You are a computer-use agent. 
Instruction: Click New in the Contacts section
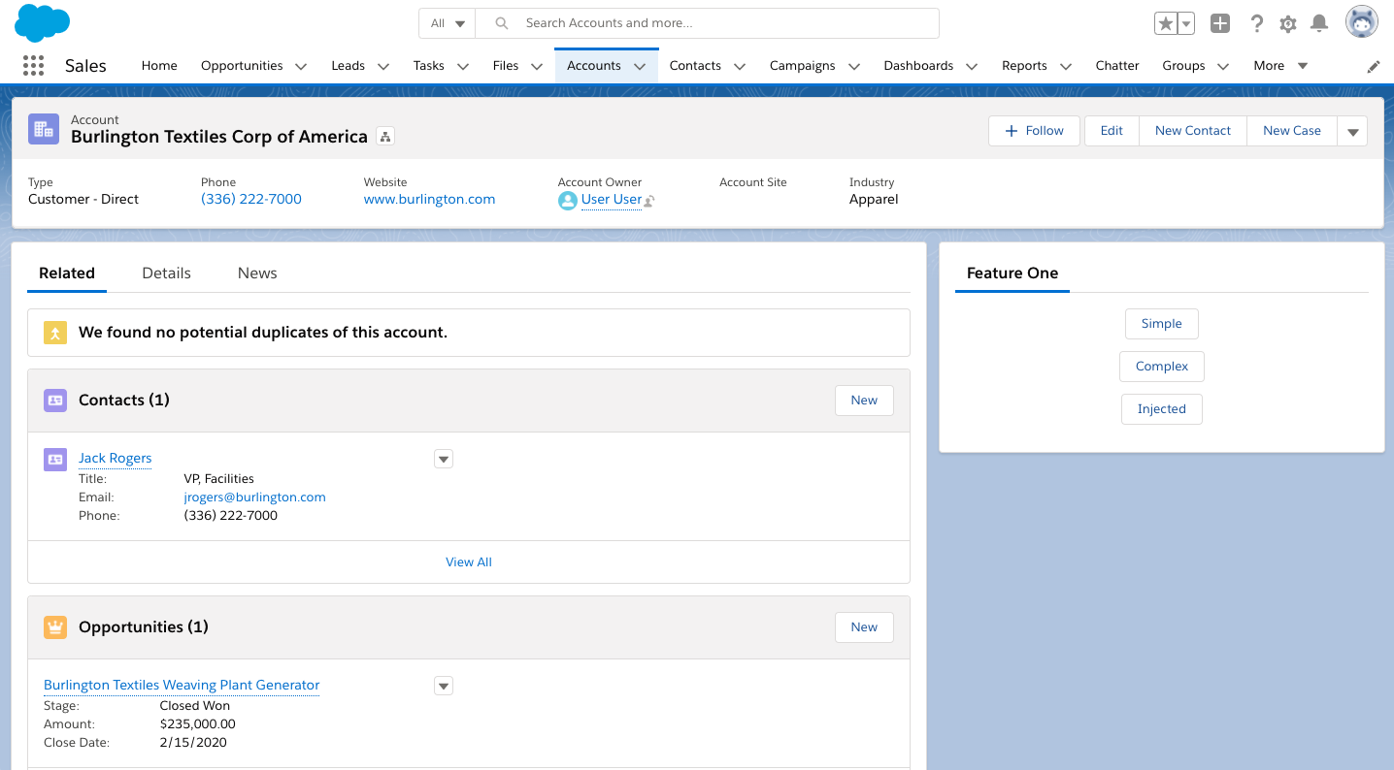pos(864,401)
